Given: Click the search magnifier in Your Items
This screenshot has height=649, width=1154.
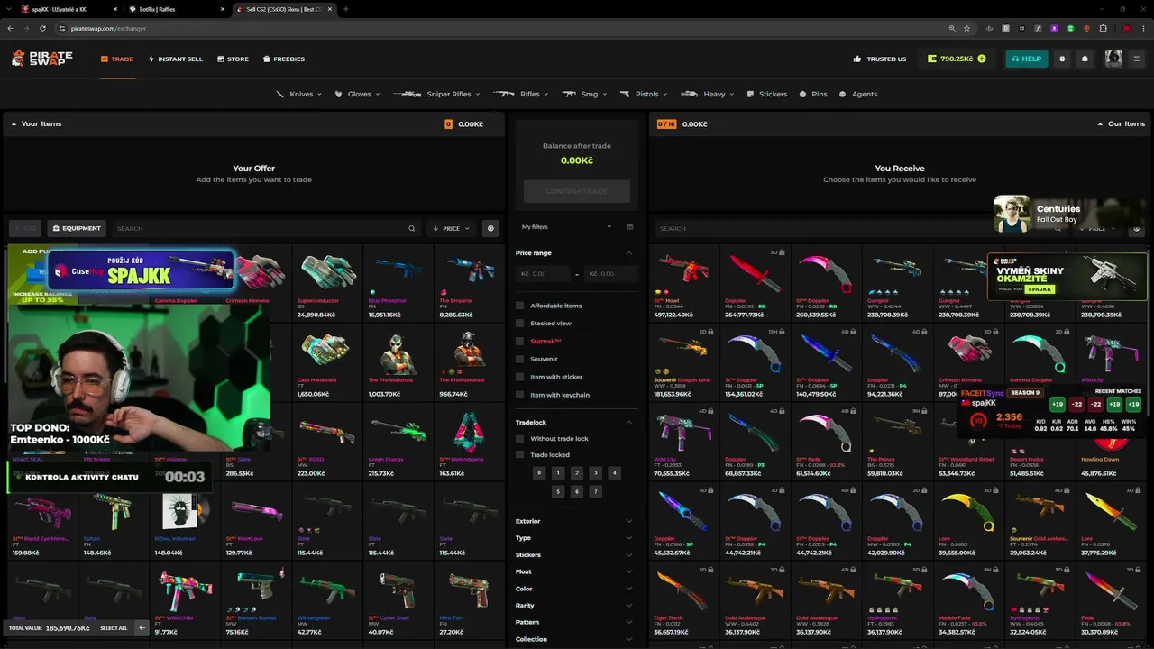Looking at the screenshot, I should tap(412, 228).
